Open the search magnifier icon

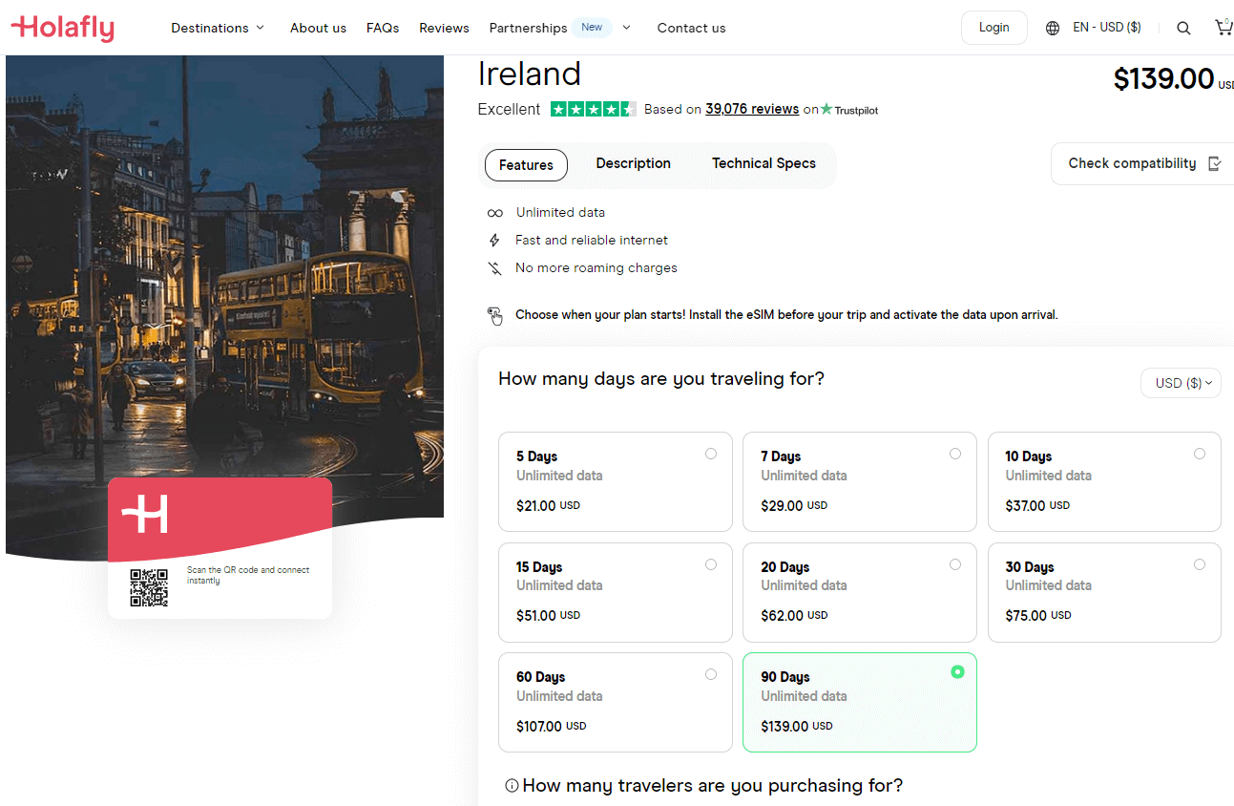click(1183, 28)
